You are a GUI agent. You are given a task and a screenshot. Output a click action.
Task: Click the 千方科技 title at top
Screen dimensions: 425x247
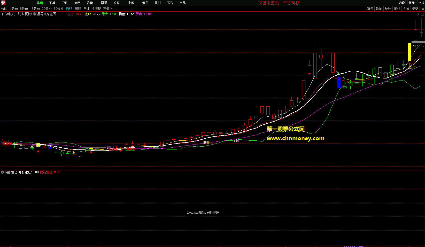click(291, 3)
